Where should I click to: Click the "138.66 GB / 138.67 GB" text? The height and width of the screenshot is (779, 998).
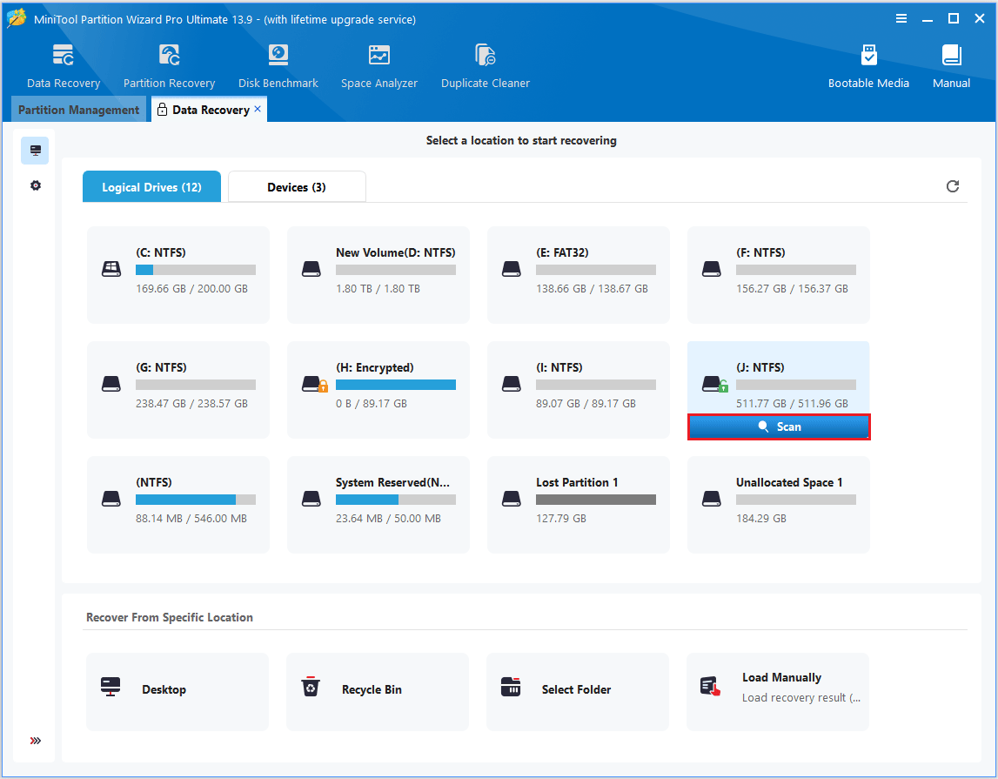coord(592,289)
